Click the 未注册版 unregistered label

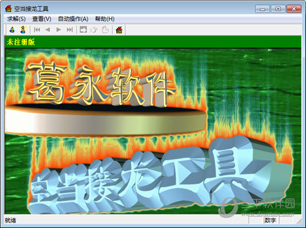click(x=21, y=42)
